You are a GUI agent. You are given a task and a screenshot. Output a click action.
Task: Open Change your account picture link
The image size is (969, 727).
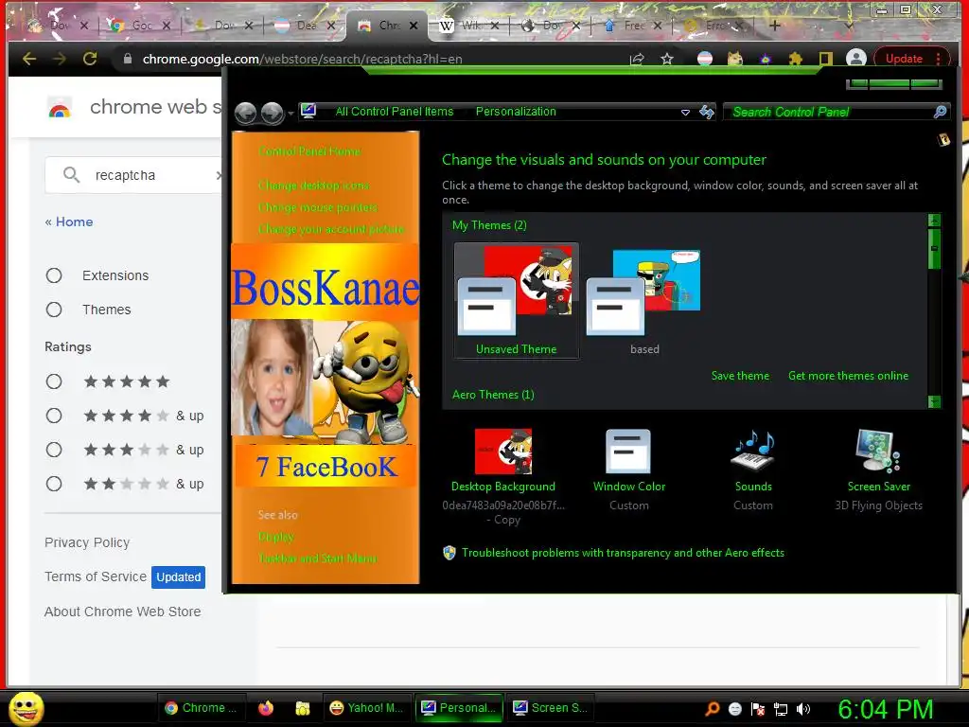331,229
